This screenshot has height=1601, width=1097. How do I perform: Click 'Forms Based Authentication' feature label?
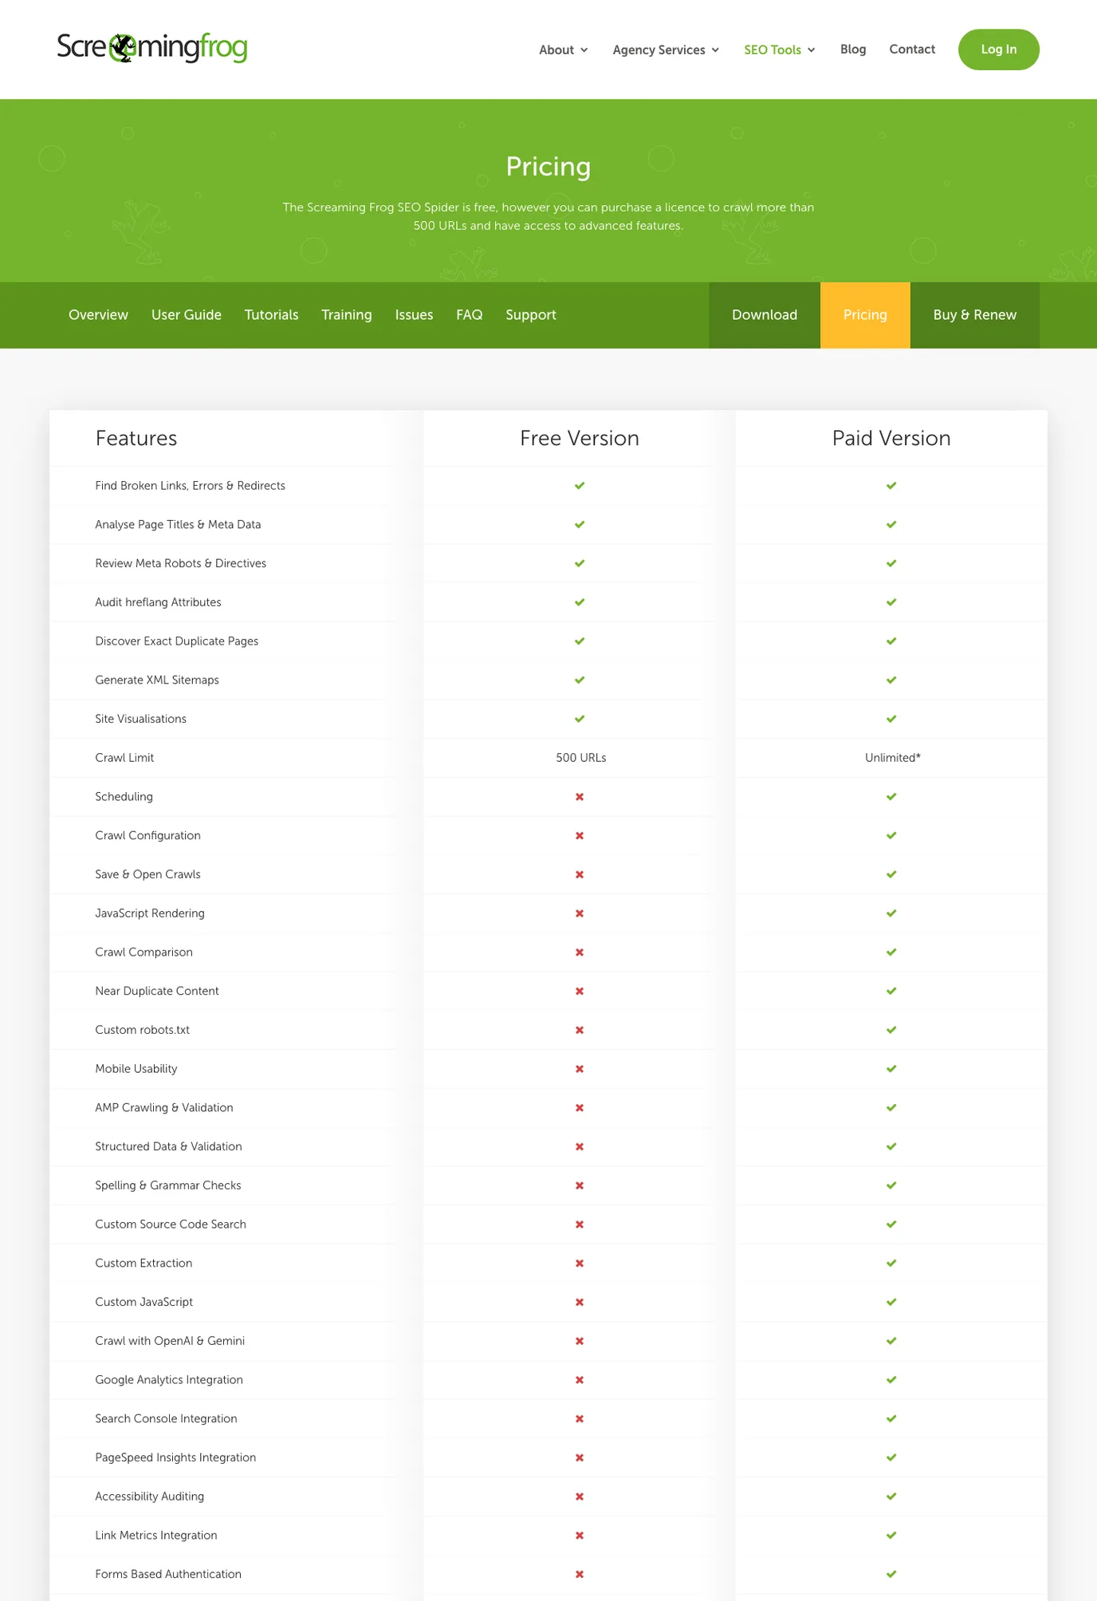click(168, 1574)
